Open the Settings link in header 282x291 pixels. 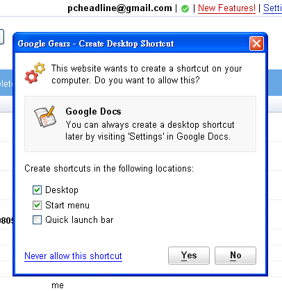pos(272,8)
